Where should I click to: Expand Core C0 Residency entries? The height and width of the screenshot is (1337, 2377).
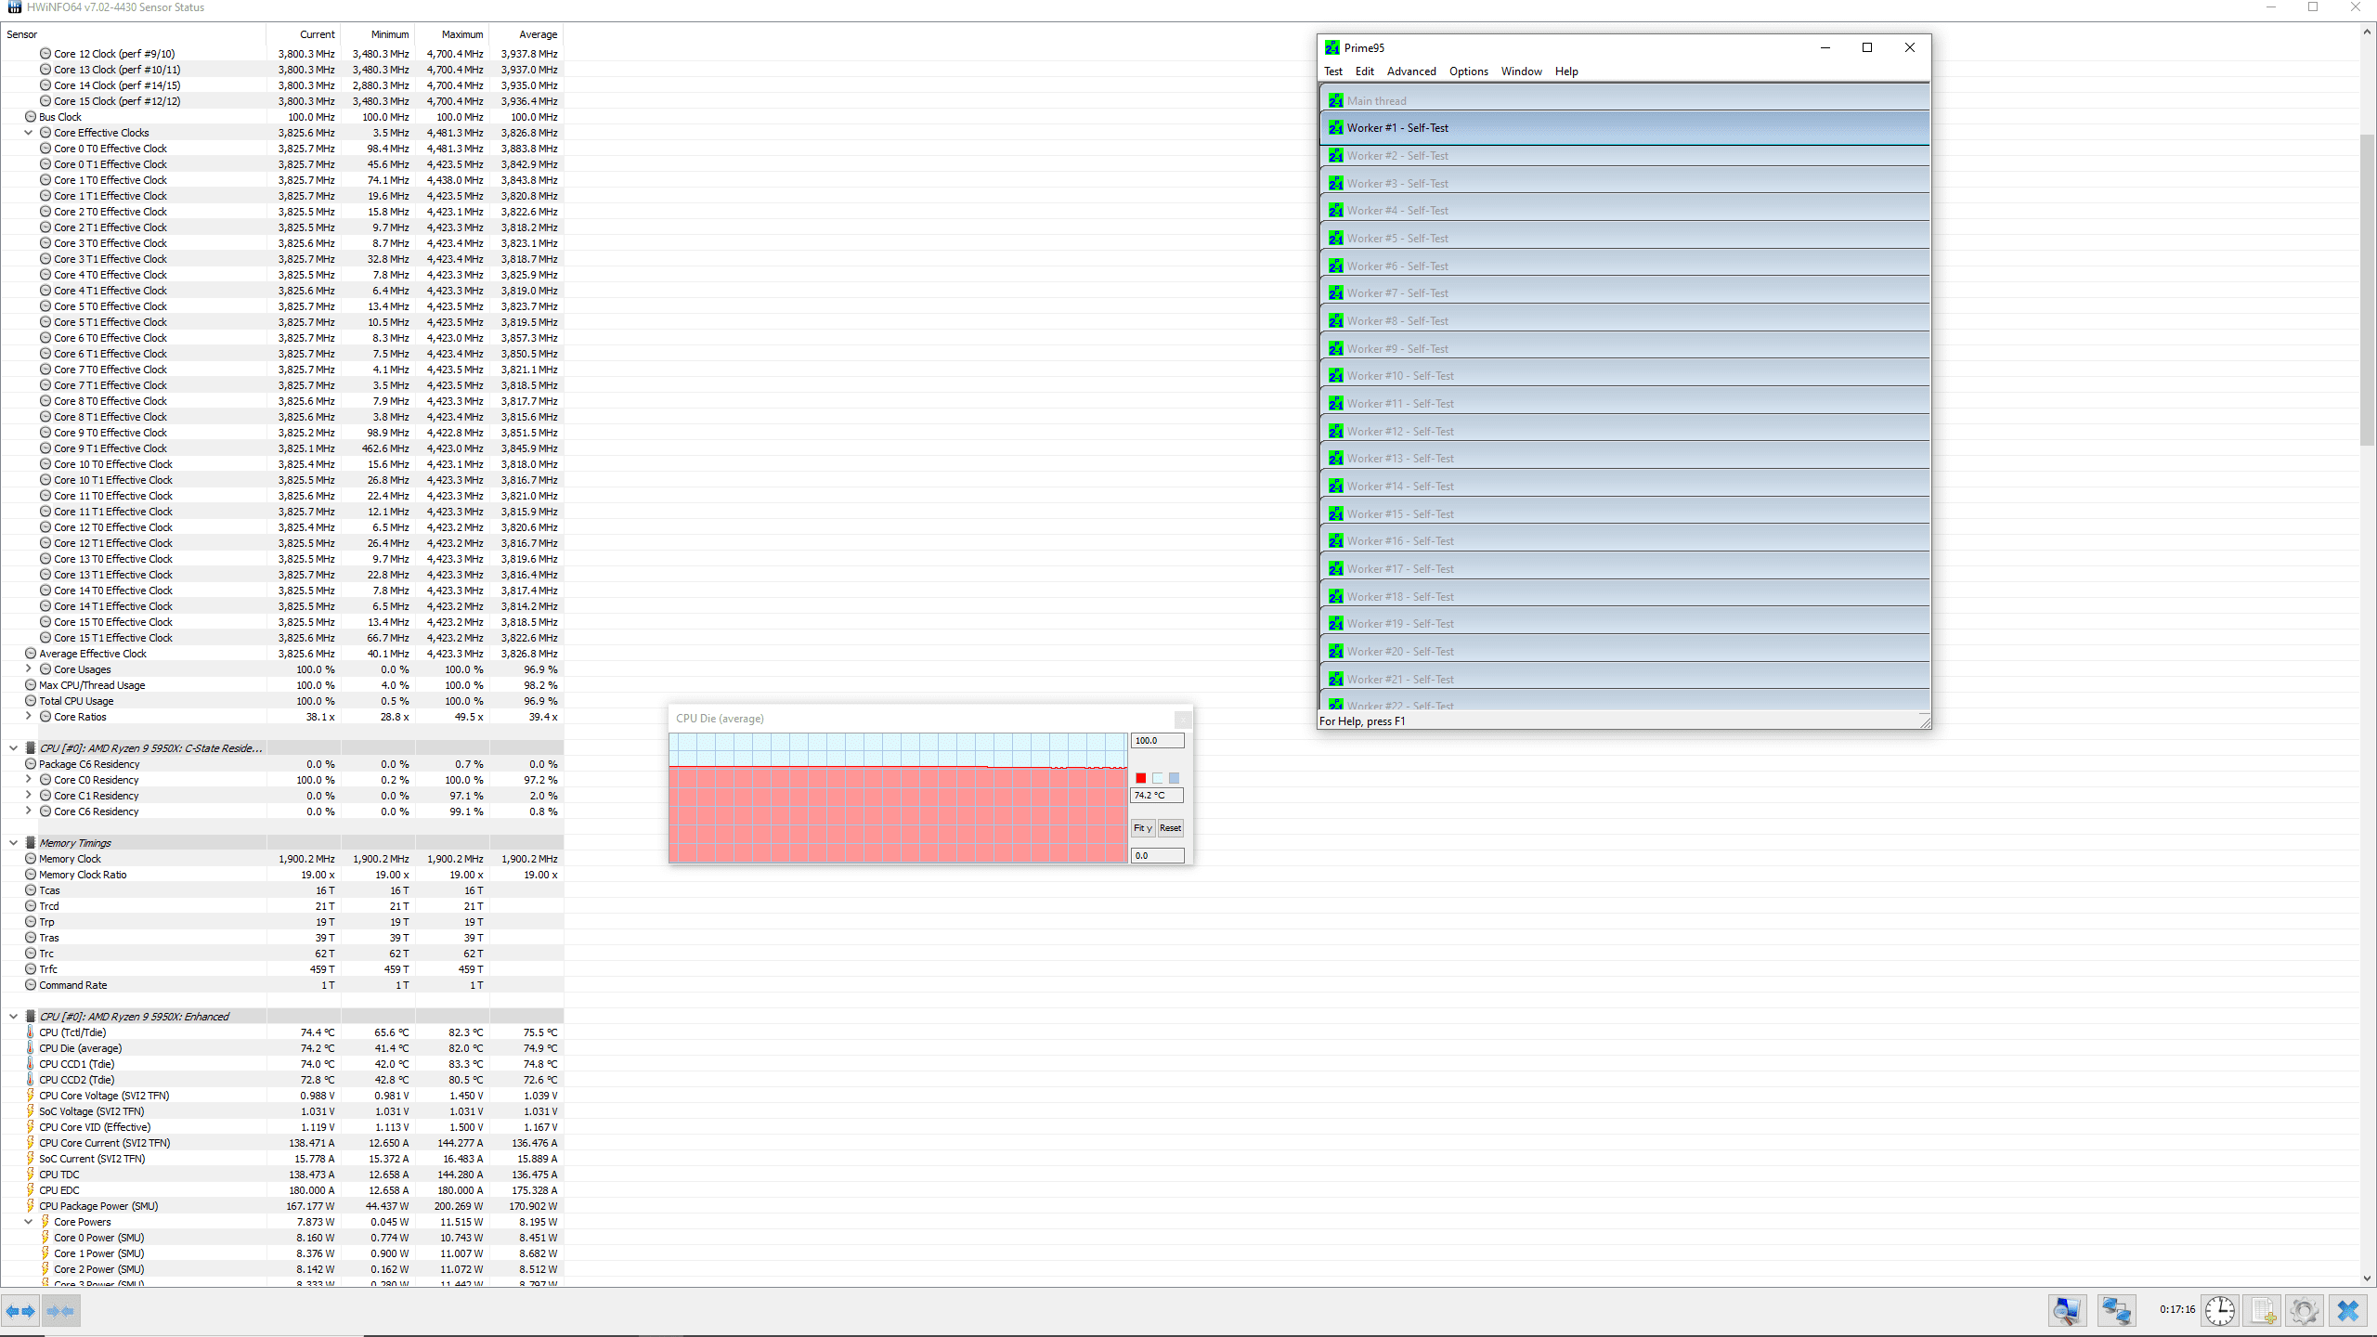29,780
